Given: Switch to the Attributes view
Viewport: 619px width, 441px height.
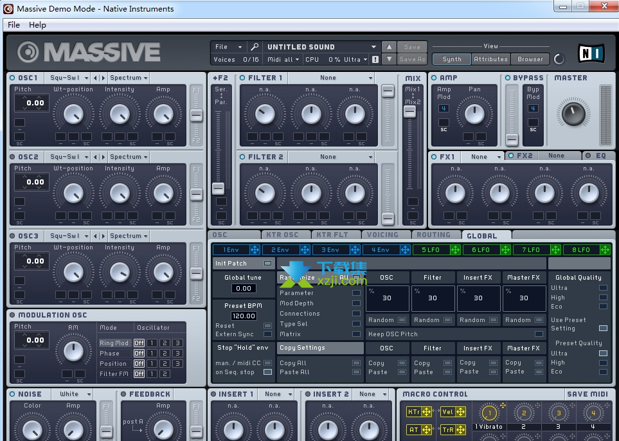Looking at the screenshot, I should (x=490, y=59).
